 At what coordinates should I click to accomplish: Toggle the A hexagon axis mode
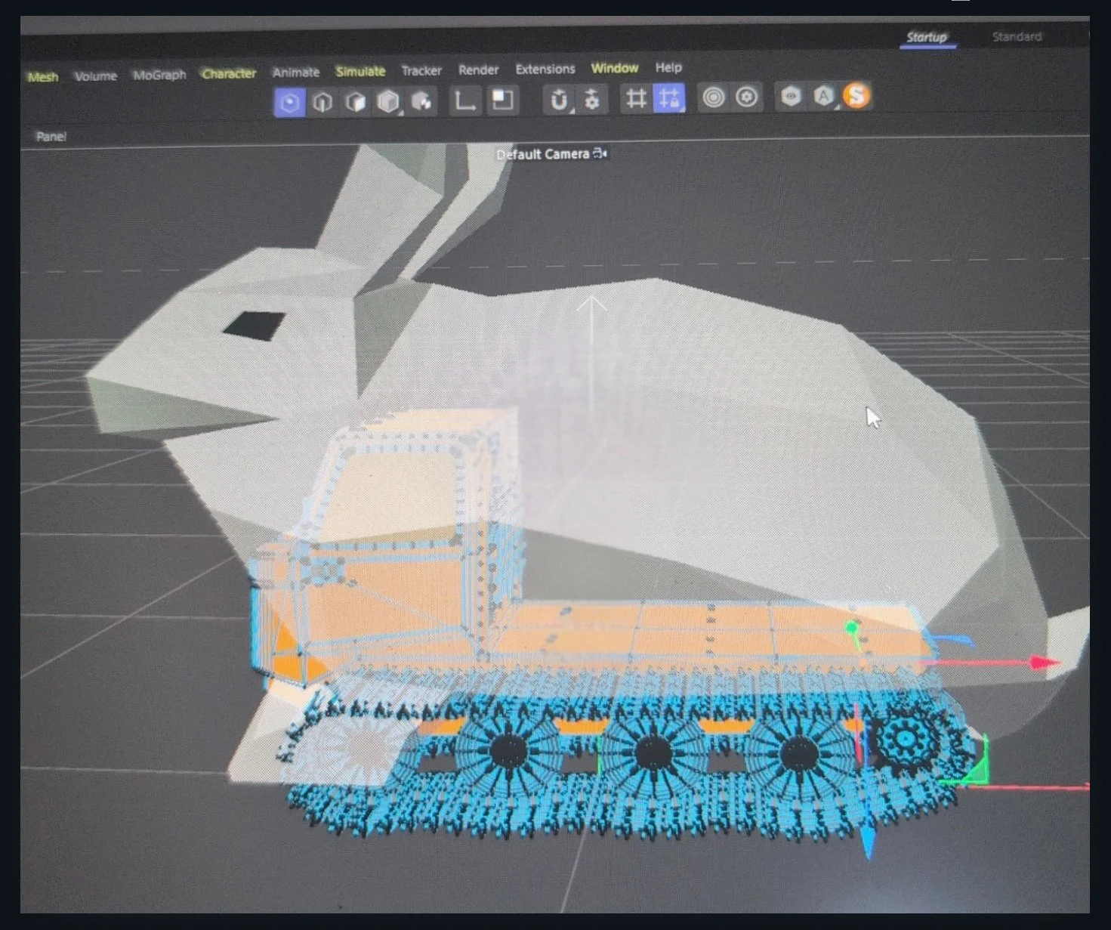pos(823,97)
